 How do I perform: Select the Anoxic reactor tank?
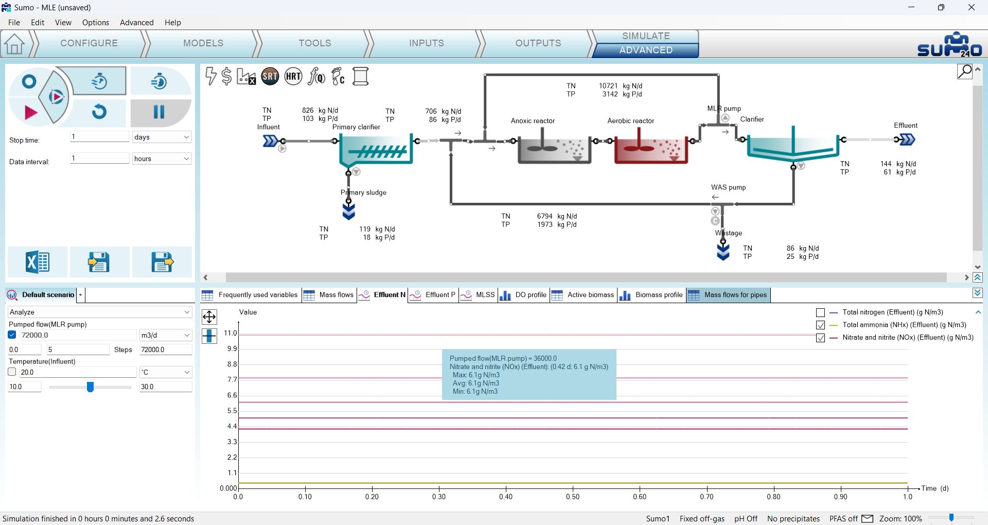554,146
